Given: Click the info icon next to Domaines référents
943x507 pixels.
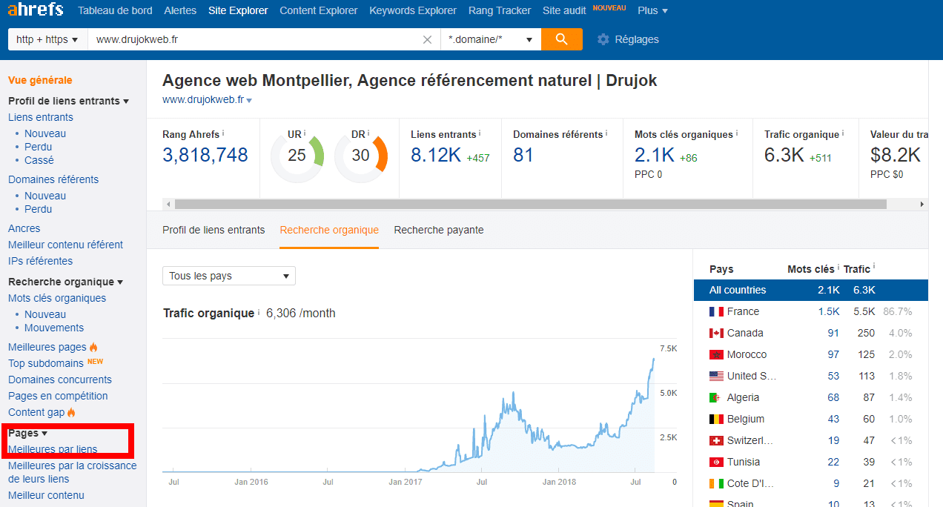Looking at the screenshot, I should [x=606, y=133].
